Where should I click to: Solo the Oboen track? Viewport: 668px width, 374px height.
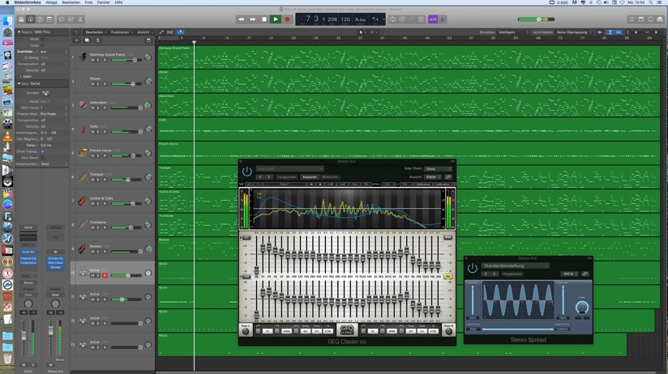pos(98,84)
